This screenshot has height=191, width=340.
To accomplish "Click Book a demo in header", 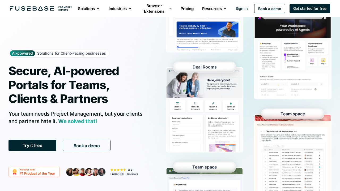I will click(270, 8).
